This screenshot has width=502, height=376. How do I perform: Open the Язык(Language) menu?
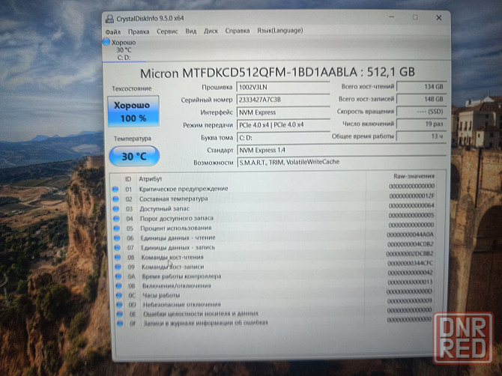point(279,31)
